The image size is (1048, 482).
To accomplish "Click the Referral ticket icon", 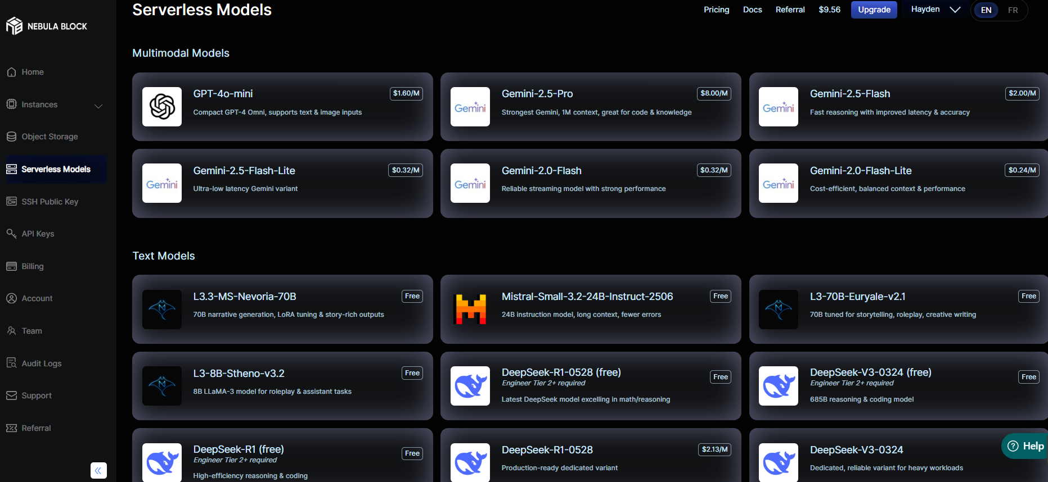I will click(11, 428).
